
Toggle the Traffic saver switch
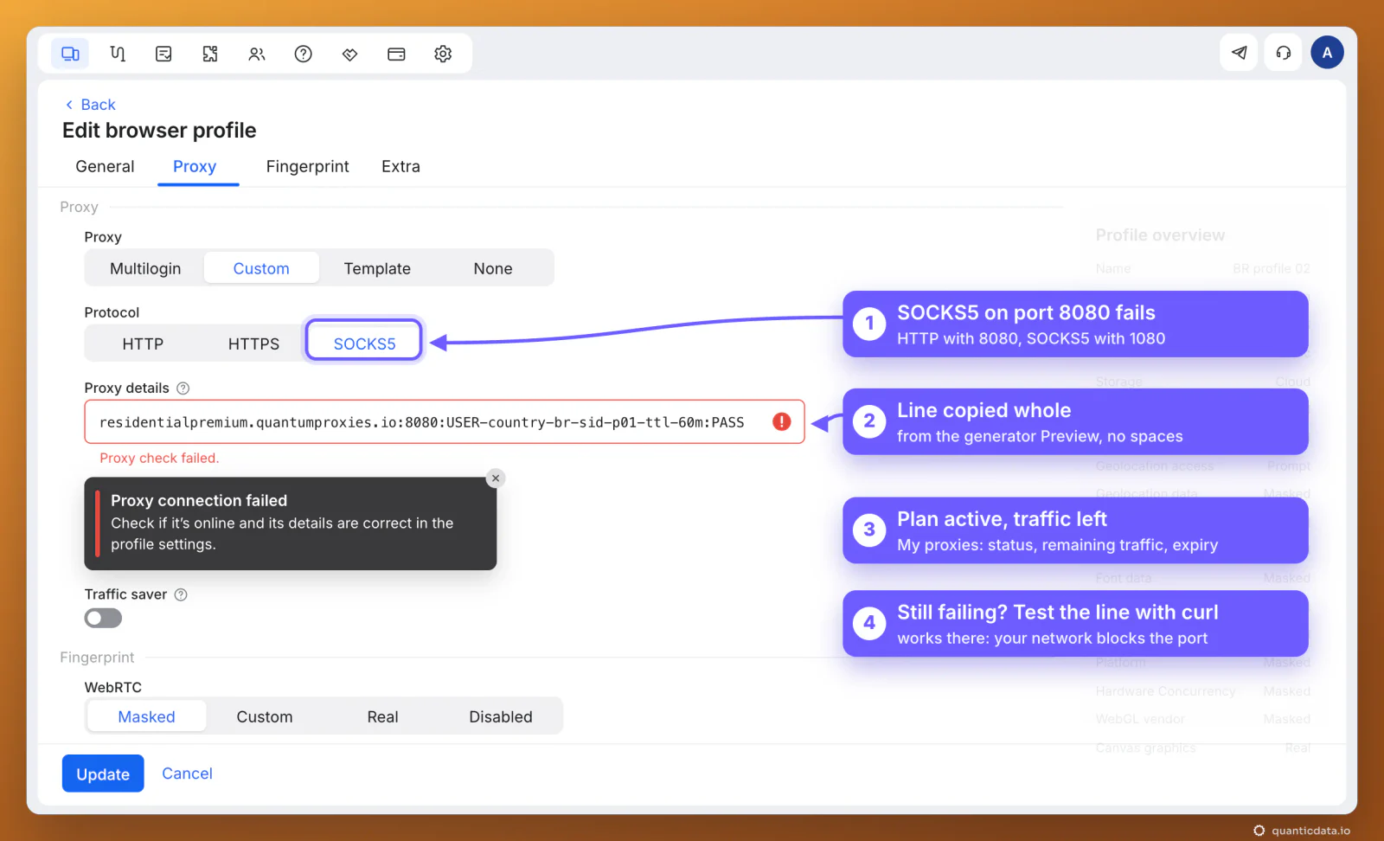click(x=103, y=619)
